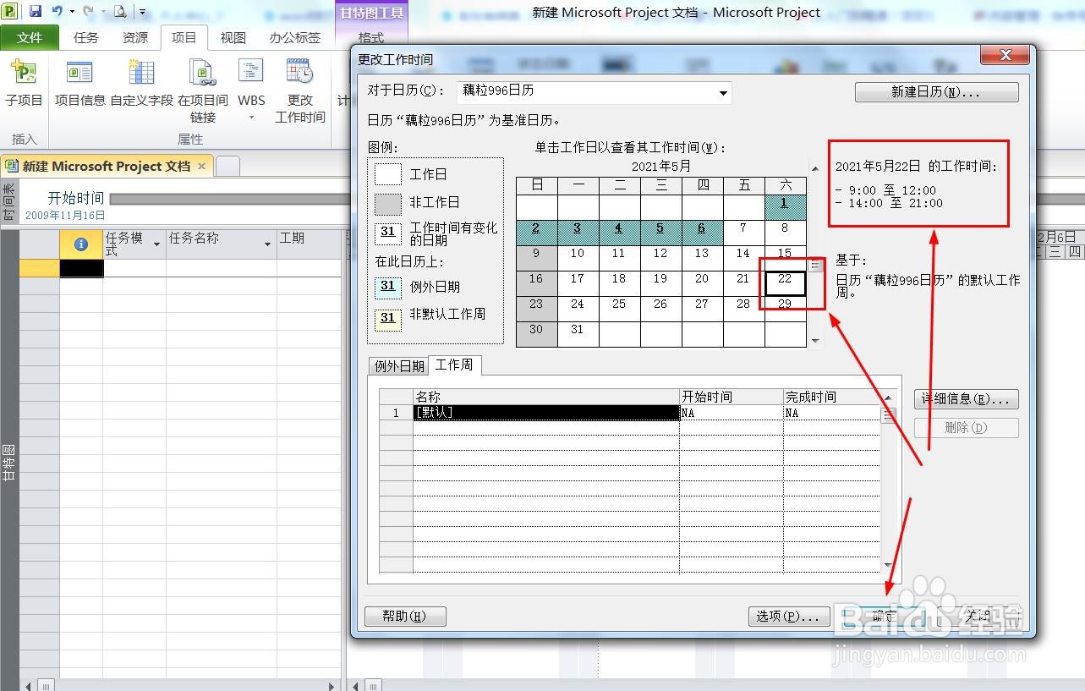Click calendar scroll up arrow
Screen dimensions: 1085x691
click(x=815, y=168)
